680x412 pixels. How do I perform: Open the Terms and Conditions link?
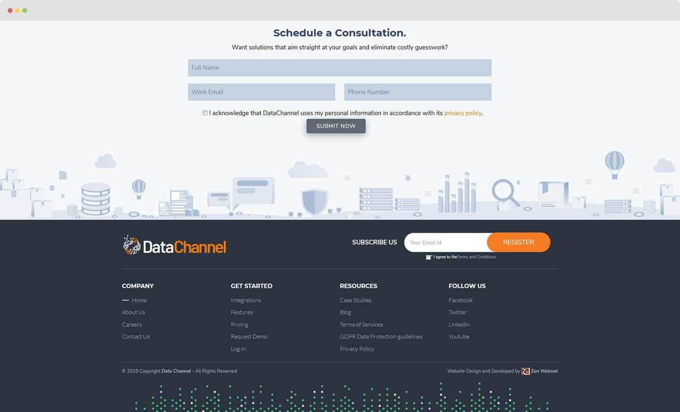click(x=476, y=257)
